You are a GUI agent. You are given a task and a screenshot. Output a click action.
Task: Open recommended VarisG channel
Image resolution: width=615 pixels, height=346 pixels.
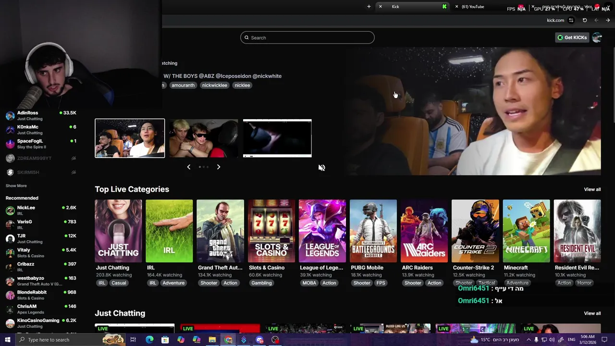[x=41, y=224]
